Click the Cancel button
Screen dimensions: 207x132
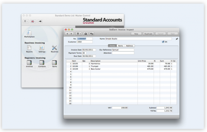161,34
